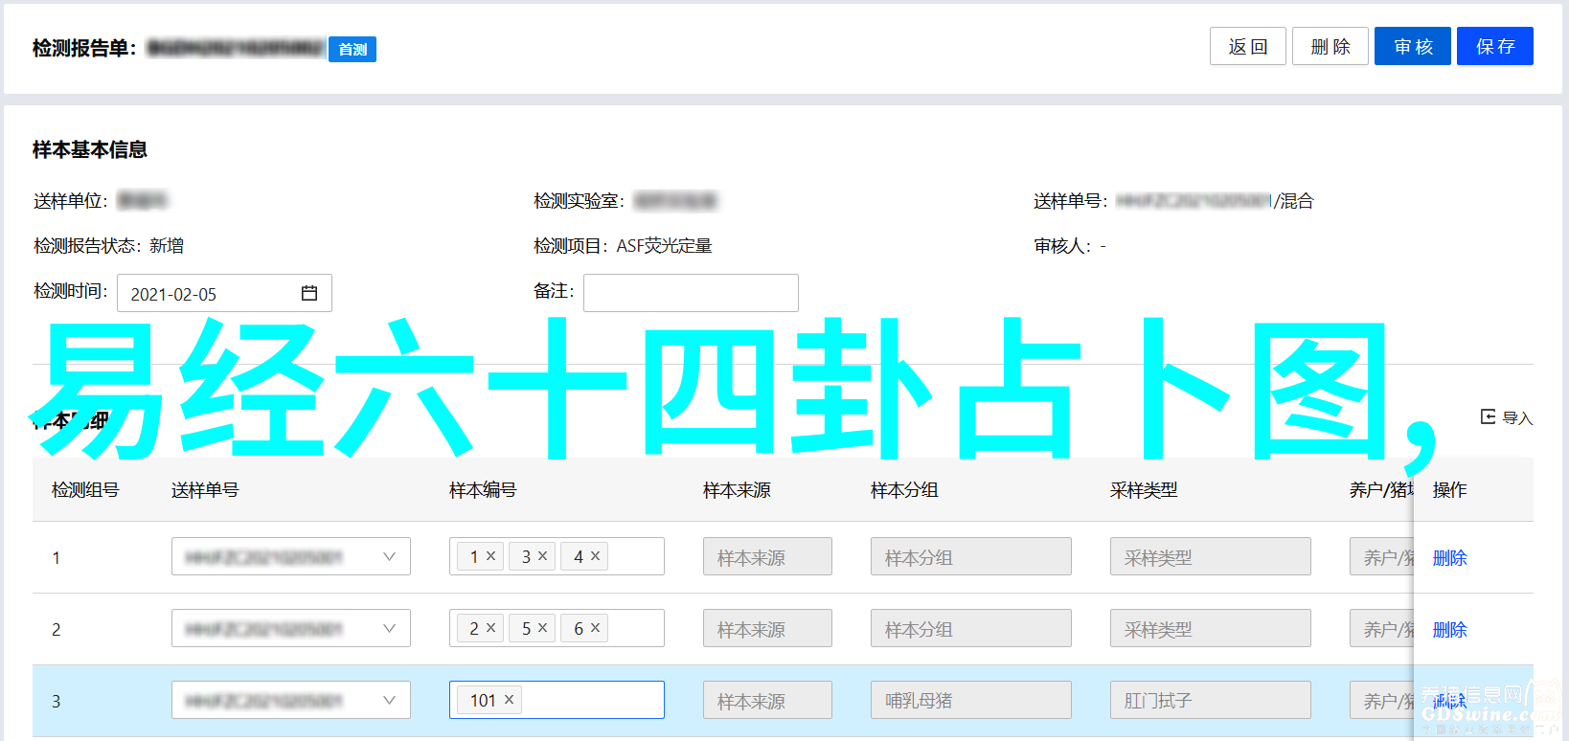The height and width of the screenshot is (741, 1569).
Task: Focus the 备注 input field
Action: [x=691, y=293]
